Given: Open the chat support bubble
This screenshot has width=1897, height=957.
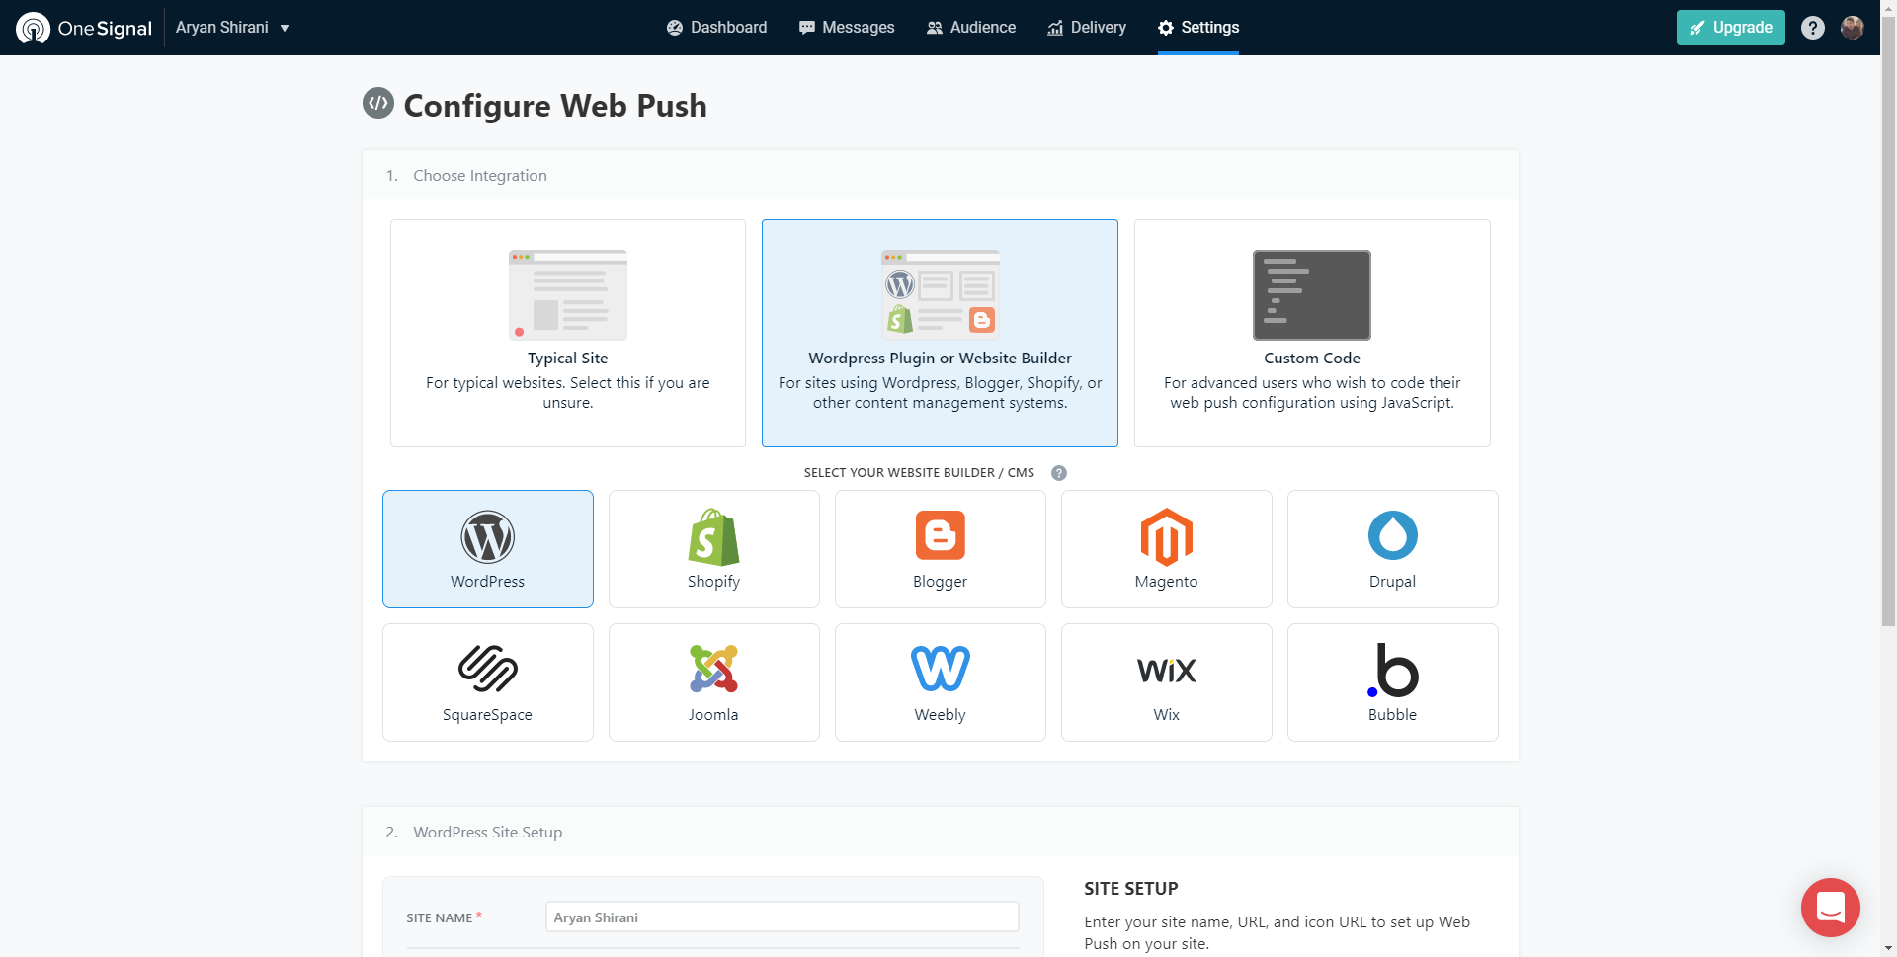Looking at the screenshot, I should (1831, 908).
